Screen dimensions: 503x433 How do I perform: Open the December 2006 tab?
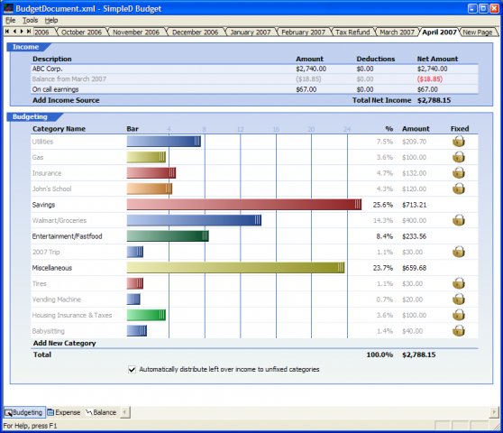click(x=195, y=32)
